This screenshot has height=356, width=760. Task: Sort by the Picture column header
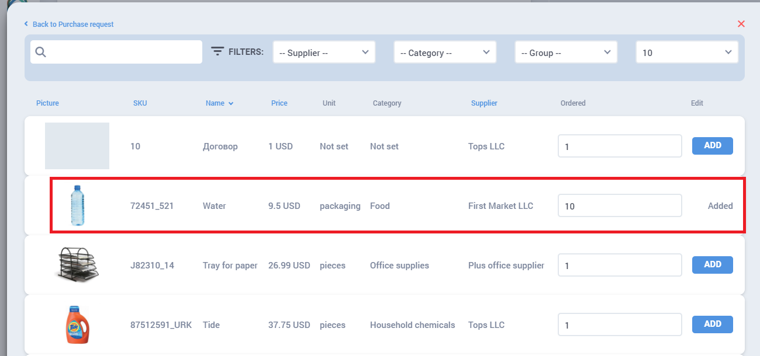[47, 103]
